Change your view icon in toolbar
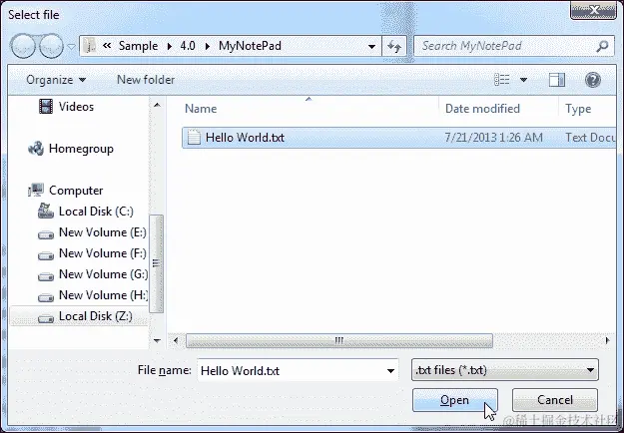This screenshot has width=624, height=433. click(502, 80)
